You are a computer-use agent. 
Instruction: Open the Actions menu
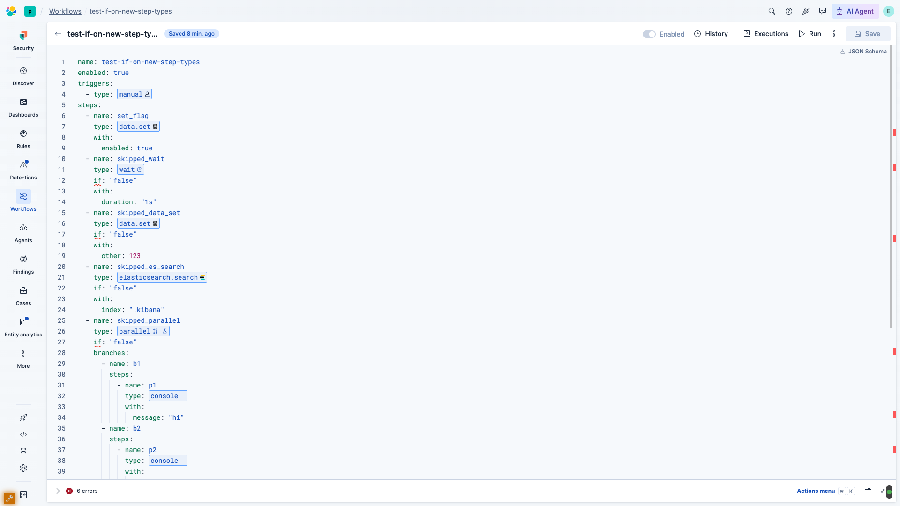coord(816,491)
